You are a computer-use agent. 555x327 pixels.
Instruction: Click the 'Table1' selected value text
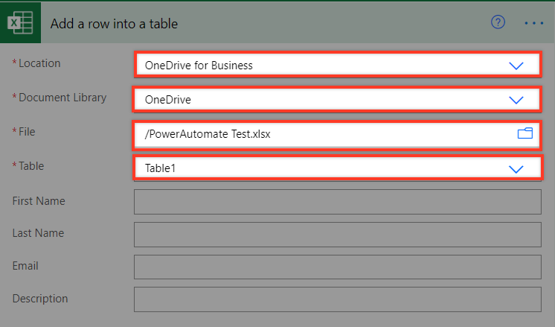(x=160, y=168)
